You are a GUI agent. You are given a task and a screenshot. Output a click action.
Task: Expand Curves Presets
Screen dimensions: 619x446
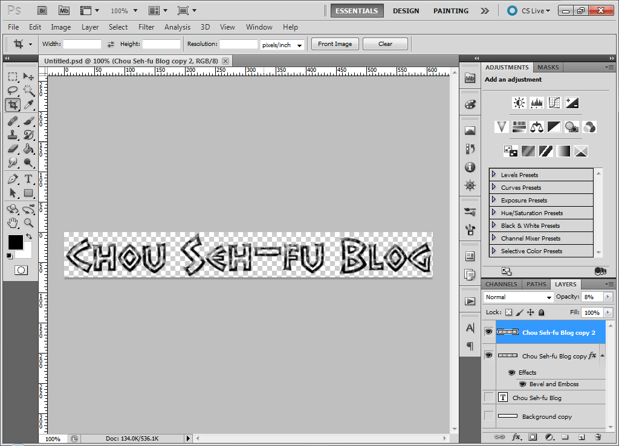[493, 187]
